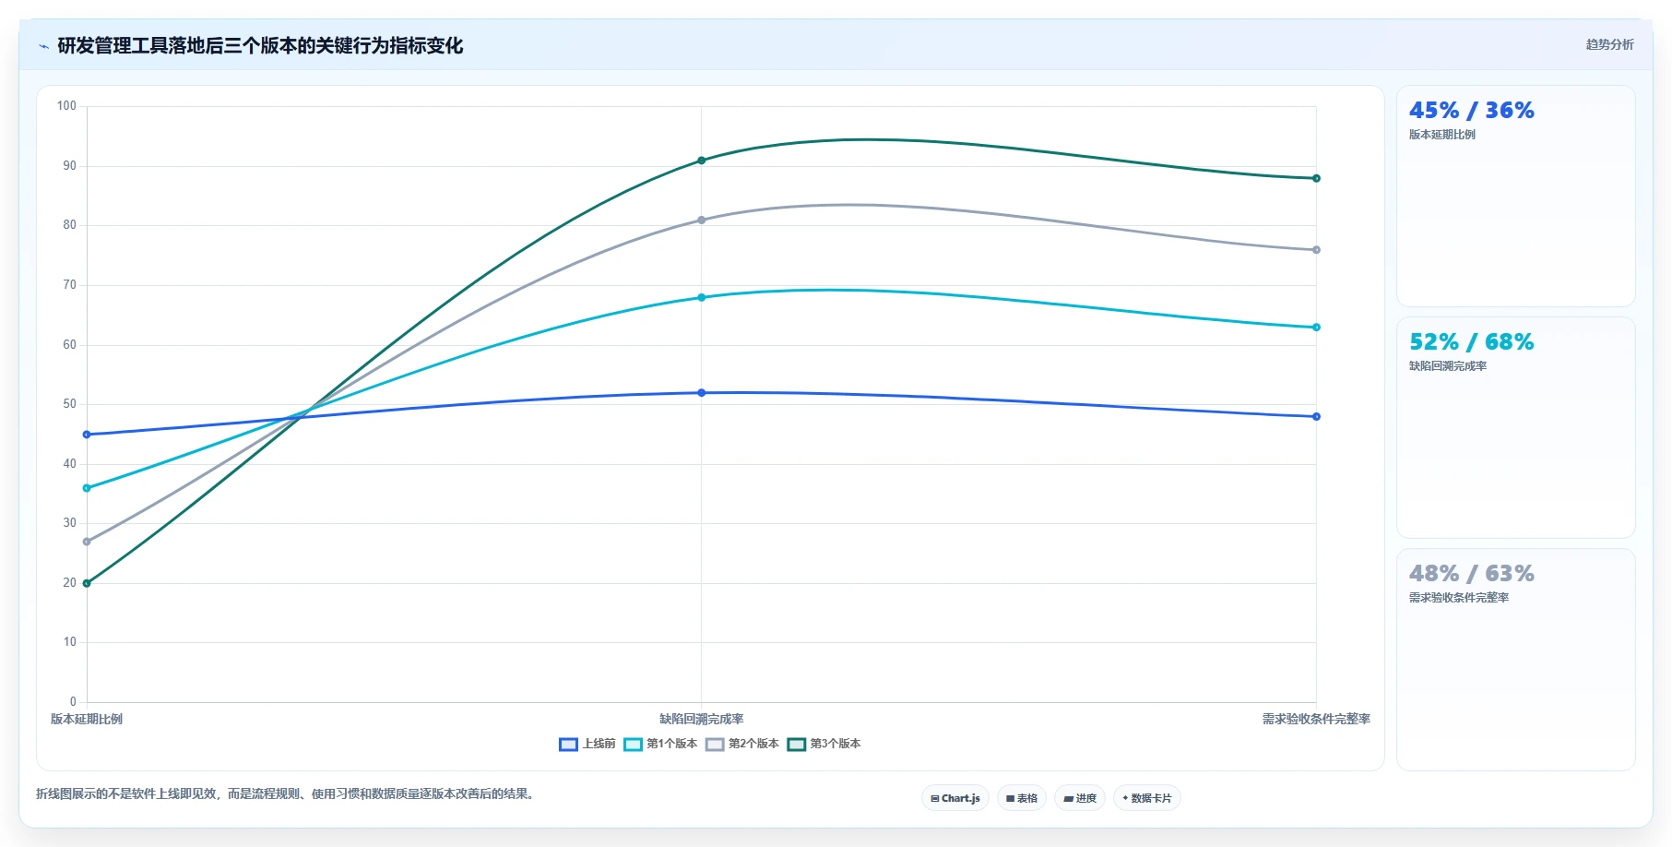Toggle the 上线前 series in the legend
1672x847 pixels.
[587, 744]
